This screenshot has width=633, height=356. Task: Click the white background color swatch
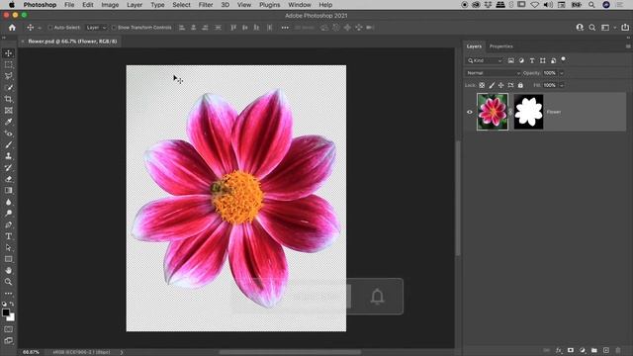12,318
